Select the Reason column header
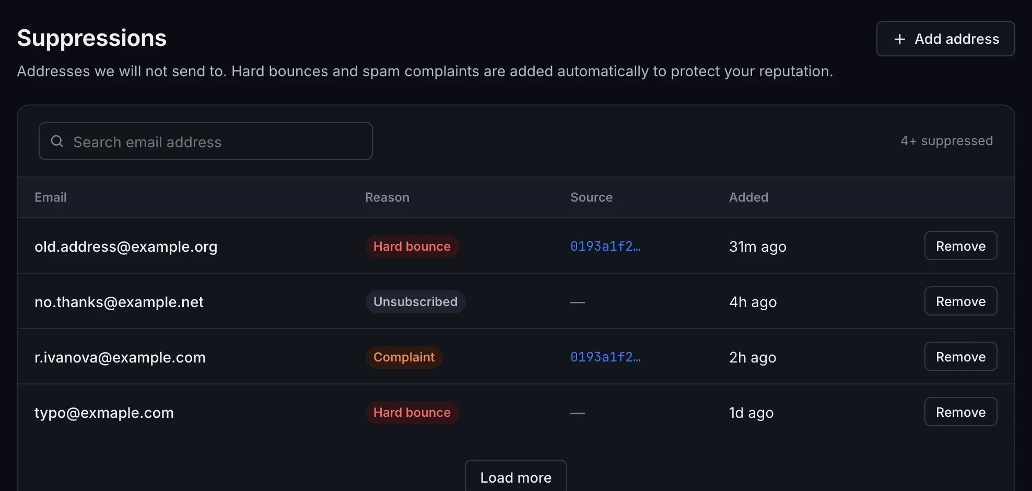Screen dimensions: 1032x491 (387, 197)
